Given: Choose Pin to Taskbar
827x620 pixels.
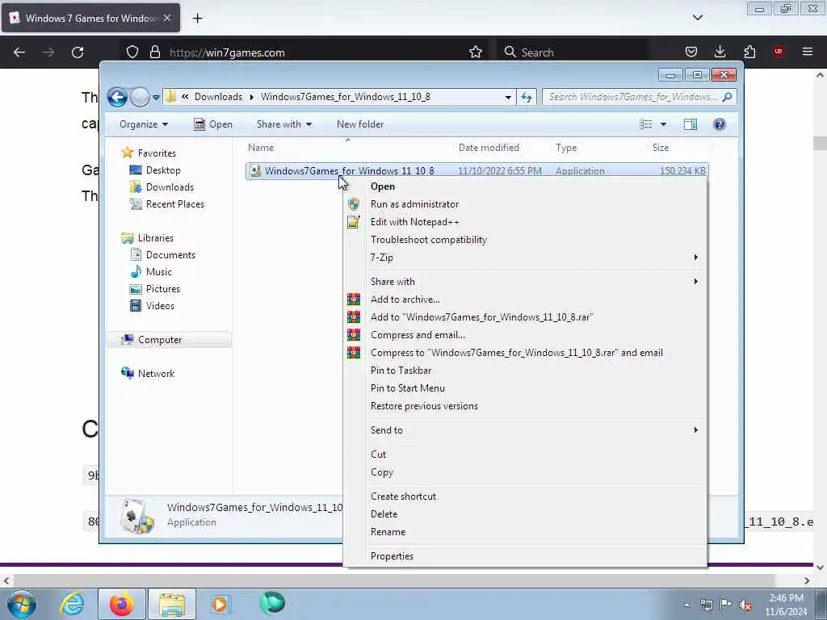Looking at the screenshot, I should pos(525,371).
